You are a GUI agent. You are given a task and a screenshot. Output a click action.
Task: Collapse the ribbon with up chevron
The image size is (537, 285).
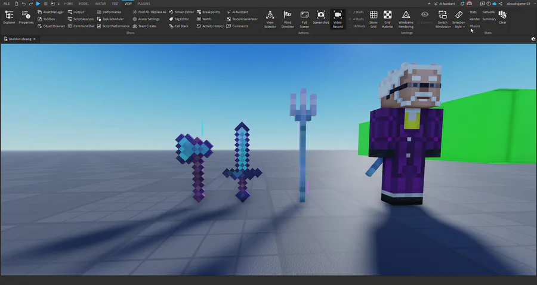point(429,4)
